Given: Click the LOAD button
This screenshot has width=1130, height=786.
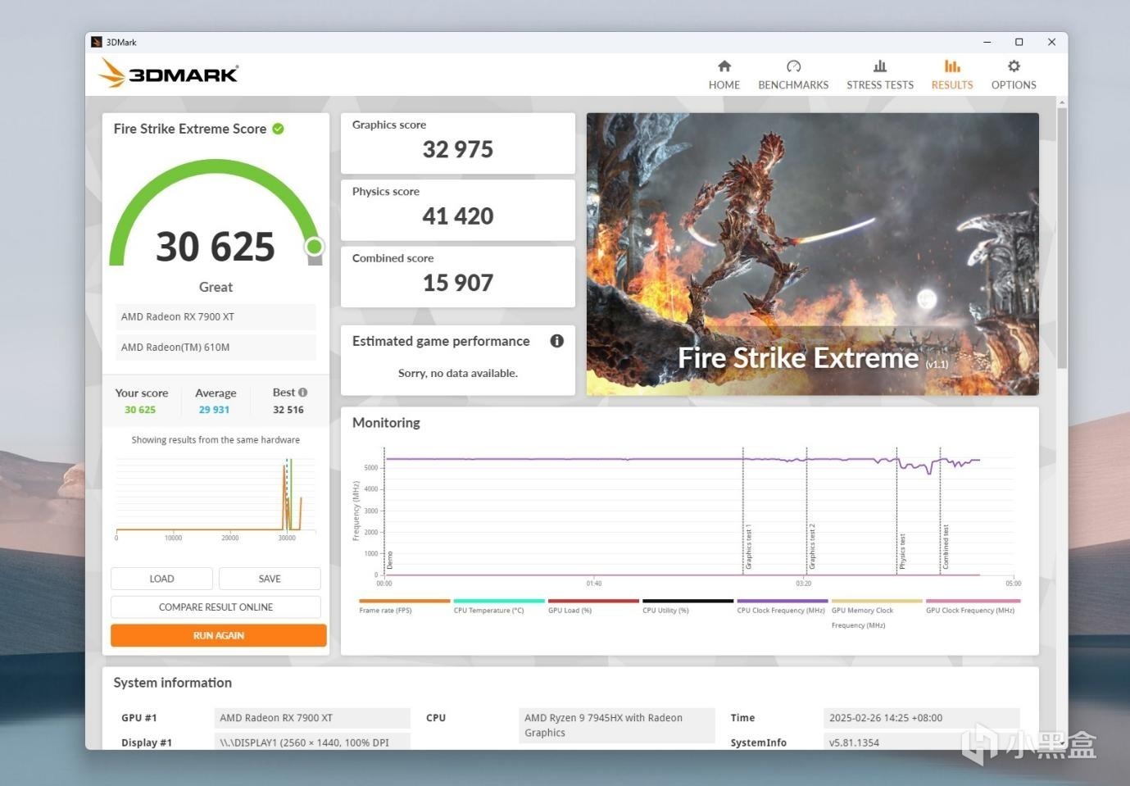Looking at the screenshot, I should [161, 579].
